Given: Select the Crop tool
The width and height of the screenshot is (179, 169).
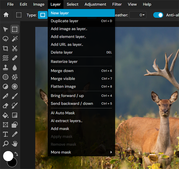Looking at the screenshot, I should pos(5,48).
